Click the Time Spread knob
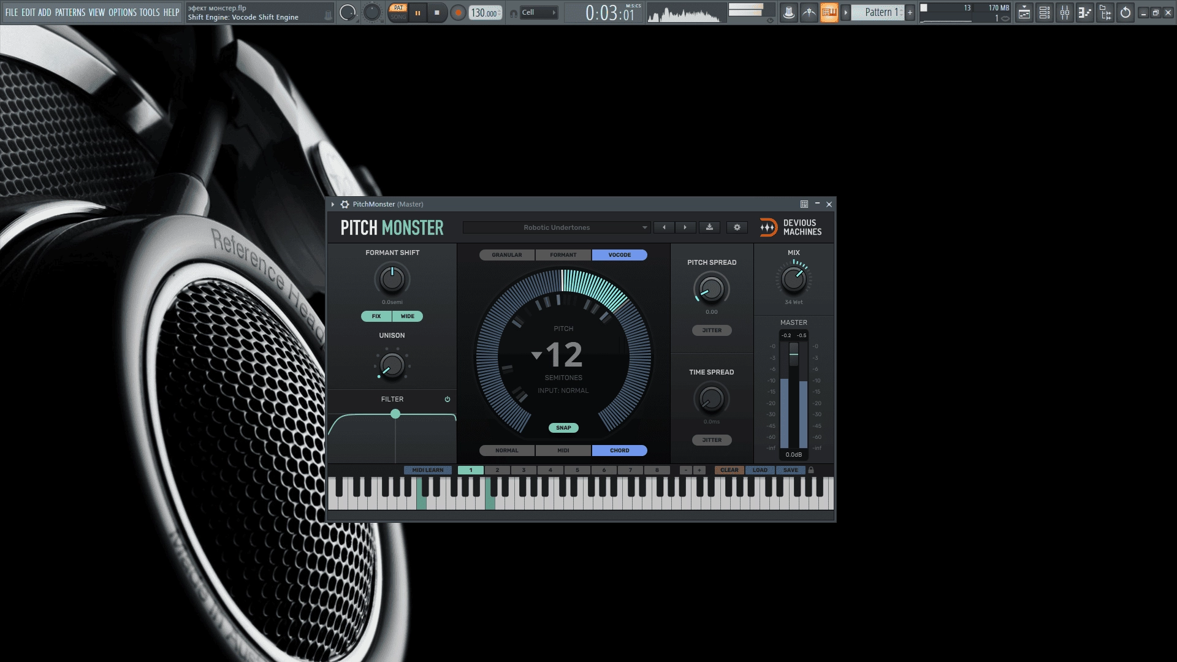1177x662 pixels. pos(712,400)
